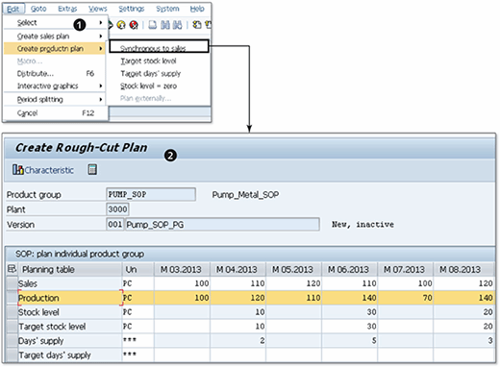The image size is (500, 367).
Task: Click the Target days' supply row label
Action: click(55, 355)
